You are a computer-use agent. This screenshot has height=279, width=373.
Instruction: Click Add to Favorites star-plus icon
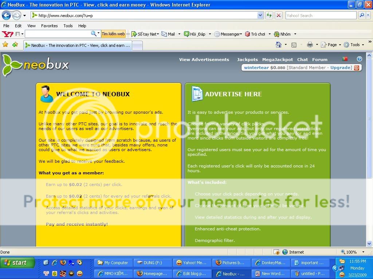pyautogui.click(x=15, y=44)
